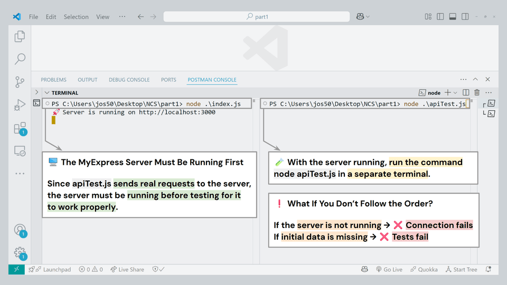
Task: Click the Copilot status bar icon
Action: click(x=364, y=270)
